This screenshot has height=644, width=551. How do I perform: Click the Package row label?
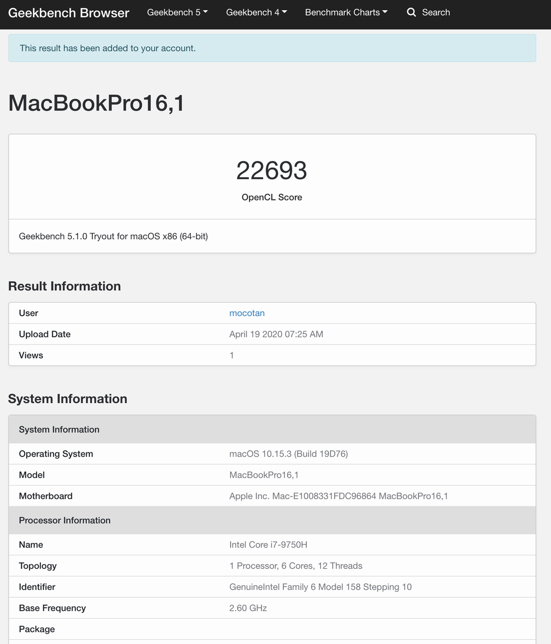pos(37,629)
